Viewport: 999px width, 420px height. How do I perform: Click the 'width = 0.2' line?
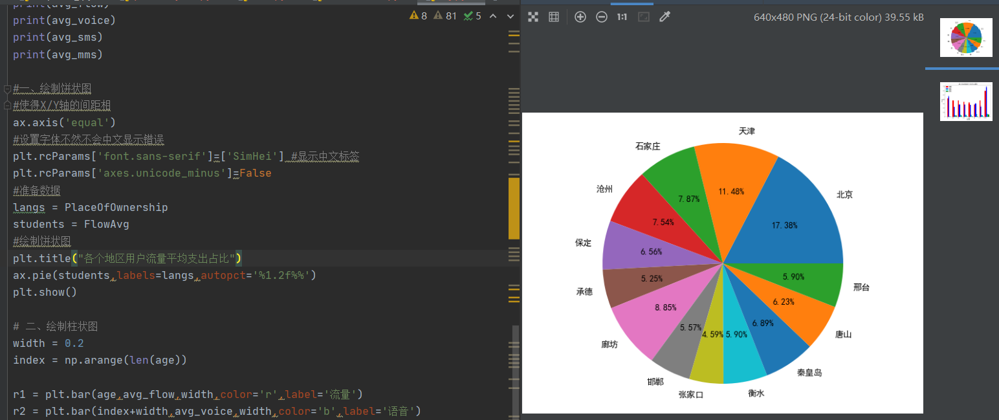49,343
